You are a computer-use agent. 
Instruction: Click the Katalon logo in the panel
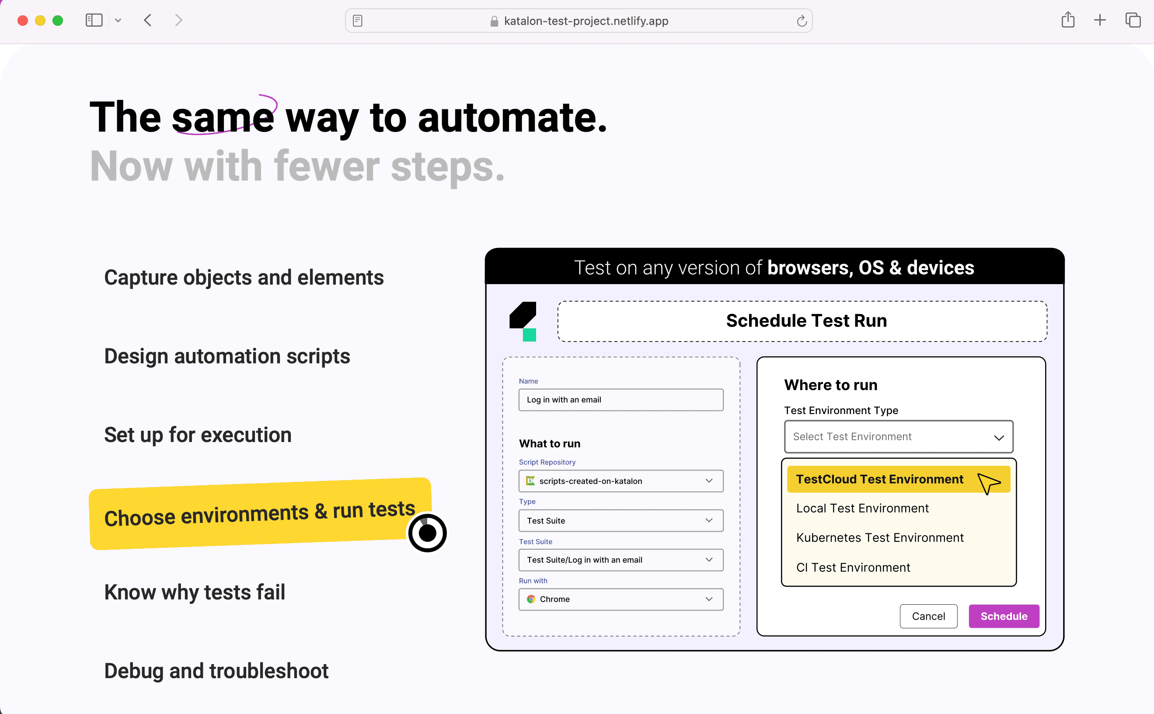click(523, 321)
